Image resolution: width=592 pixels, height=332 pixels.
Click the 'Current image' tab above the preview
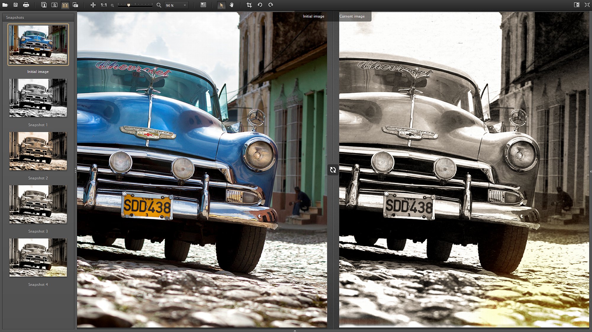(352, 16)
